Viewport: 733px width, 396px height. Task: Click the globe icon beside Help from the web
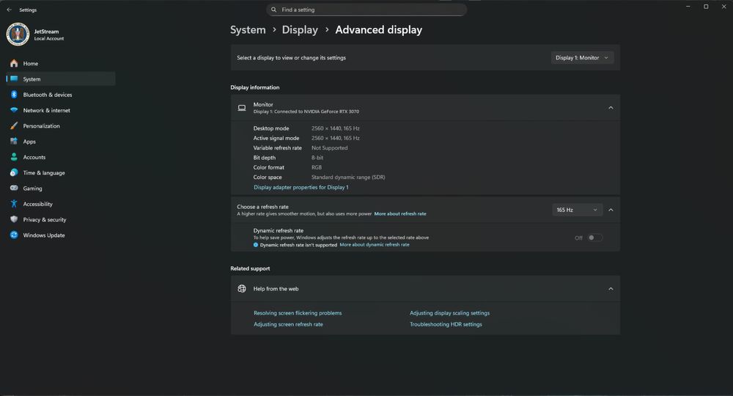[x=242, y=289]
